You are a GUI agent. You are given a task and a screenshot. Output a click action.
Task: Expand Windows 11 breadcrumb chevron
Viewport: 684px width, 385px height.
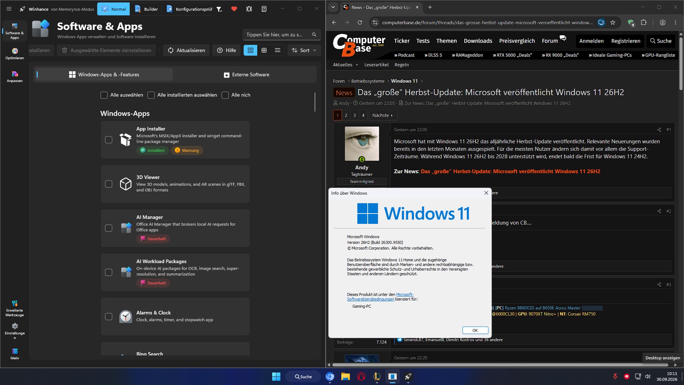coord(422,81)
